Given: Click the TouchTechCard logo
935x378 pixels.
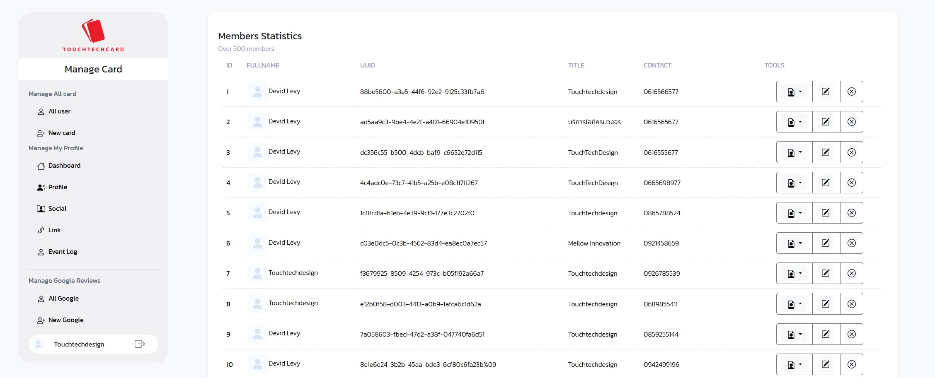Looking at the screenshot, I should [93, 36].
